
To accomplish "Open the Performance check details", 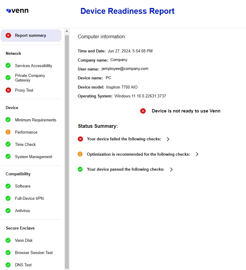I will (x=26, y=132).
